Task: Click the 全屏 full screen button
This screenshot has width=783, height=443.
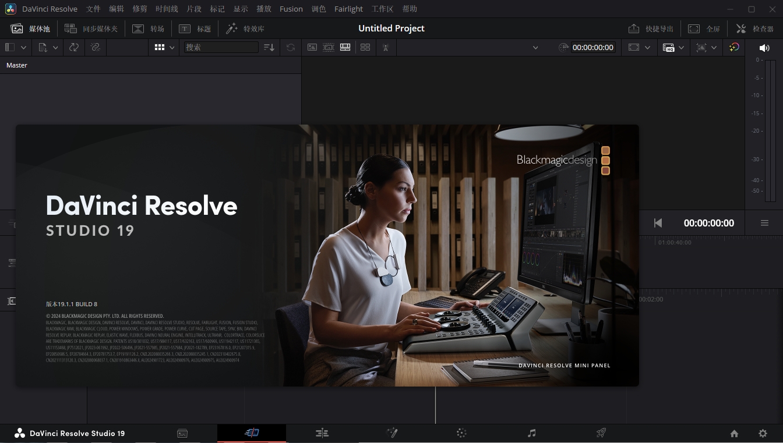Action: coord(704,29)
